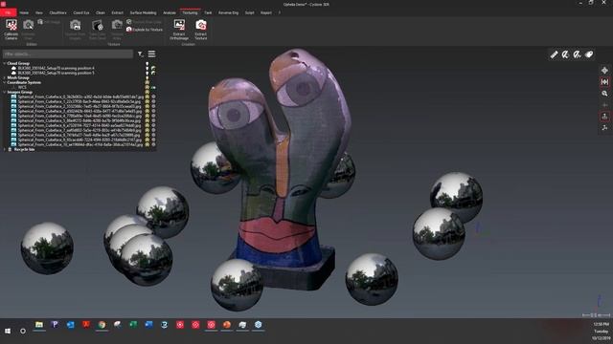Click the bottom axis icon on right bar
Screen dimensions: 613x344
point(604,128)
